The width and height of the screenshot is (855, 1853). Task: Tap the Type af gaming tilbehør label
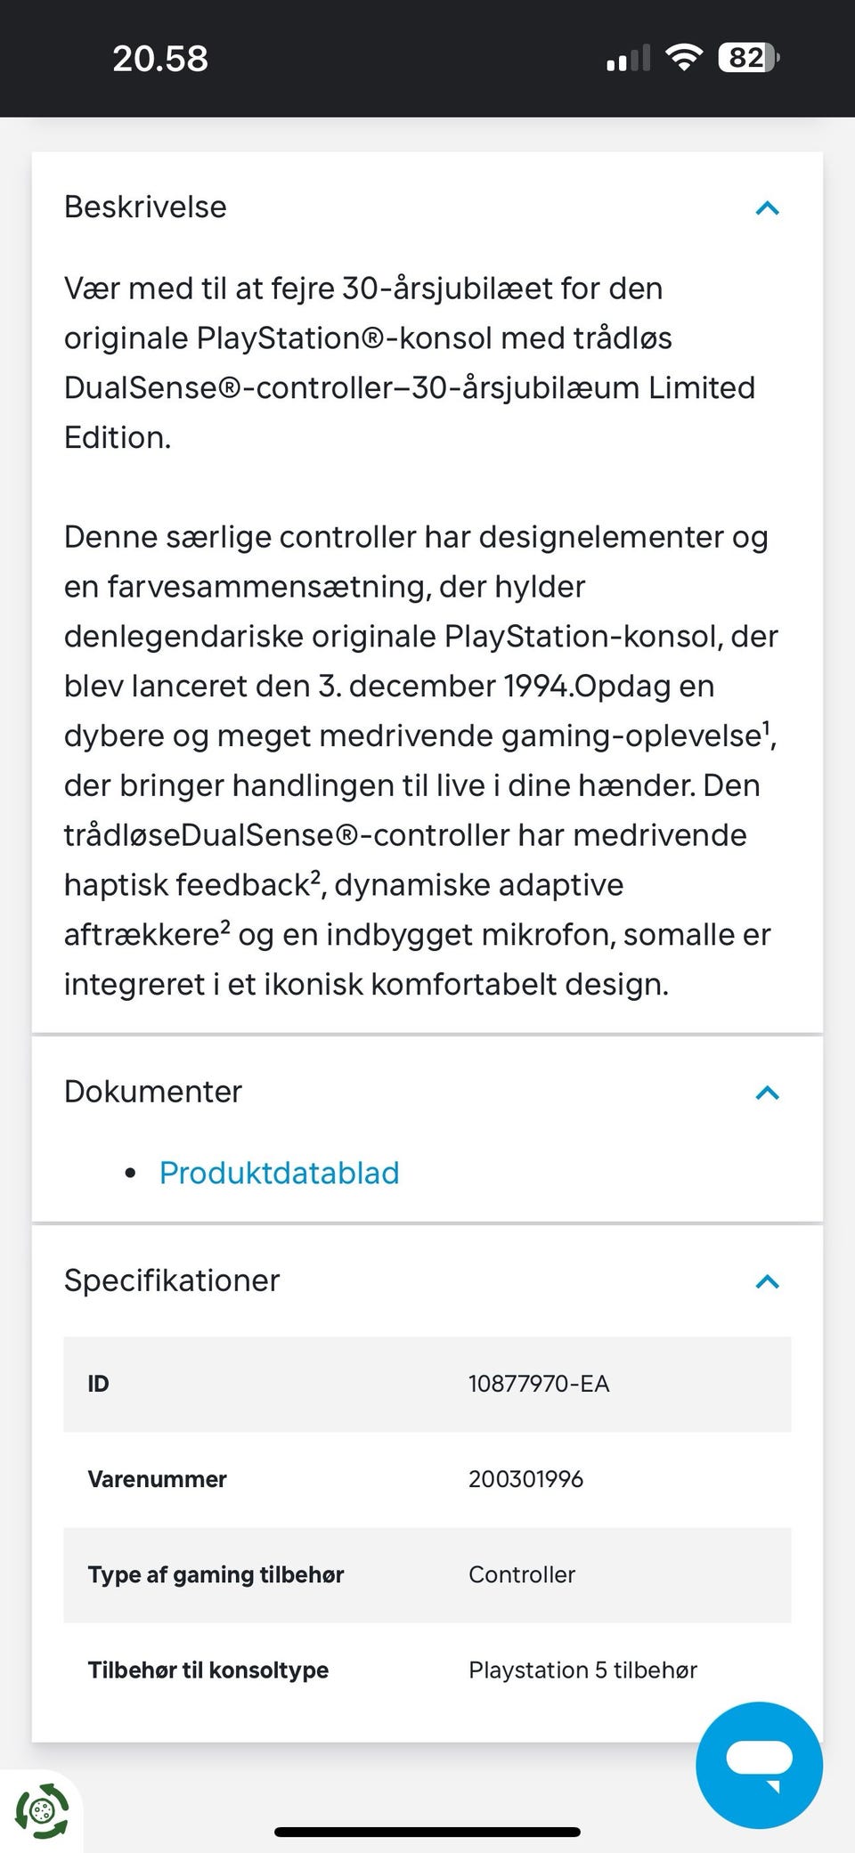click(216, 1574)
